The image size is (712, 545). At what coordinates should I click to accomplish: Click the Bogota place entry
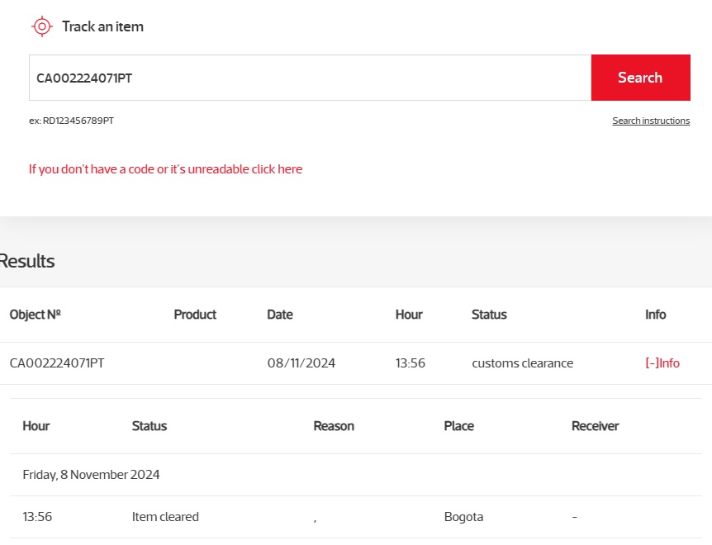coord(463,517)
